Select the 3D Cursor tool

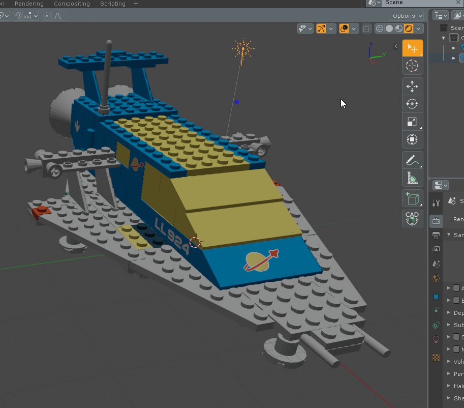[412, 66]
